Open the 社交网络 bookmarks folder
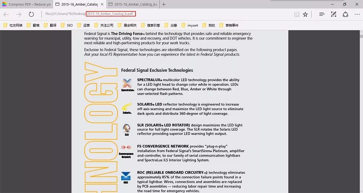Image resolution: width=363 pixels, height=193 pixels. coord(13,25)
